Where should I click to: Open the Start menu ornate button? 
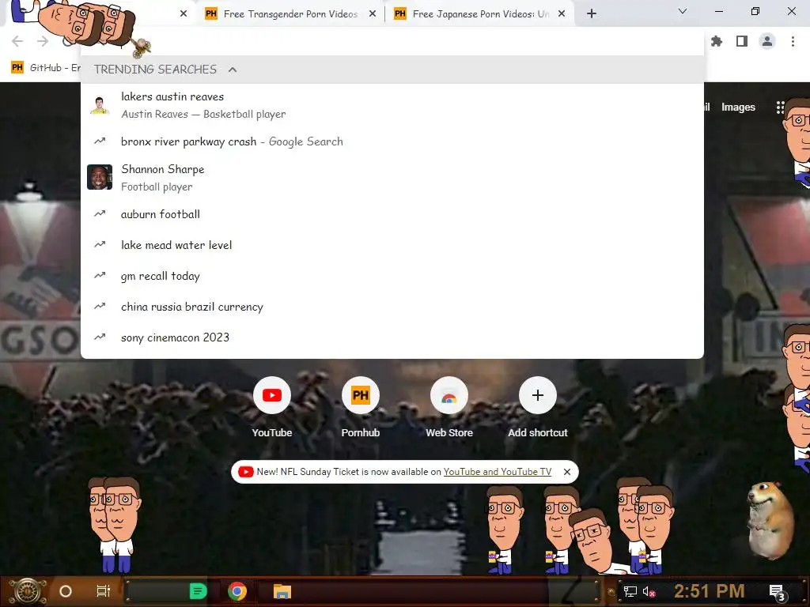26,591
